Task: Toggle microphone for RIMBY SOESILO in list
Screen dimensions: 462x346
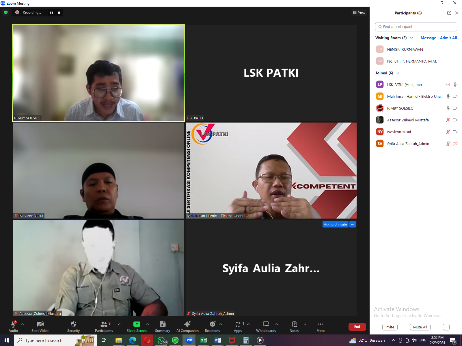Action: pyautogui.click(x=448, y=108)
